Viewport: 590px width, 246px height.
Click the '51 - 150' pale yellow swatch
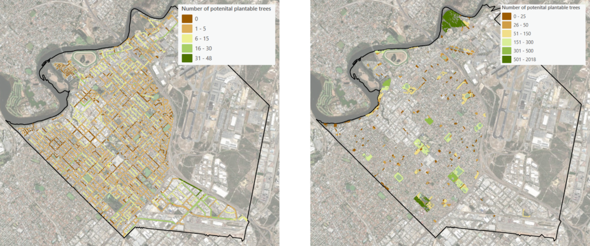(506, 33)
